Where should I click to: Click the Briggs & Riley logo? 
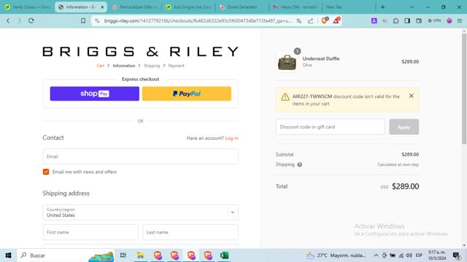[140, 52]
